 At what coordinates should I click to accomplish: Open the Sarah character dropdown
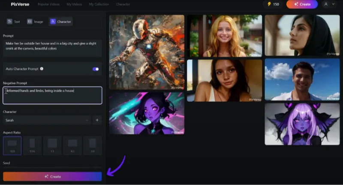pos(47,120)
